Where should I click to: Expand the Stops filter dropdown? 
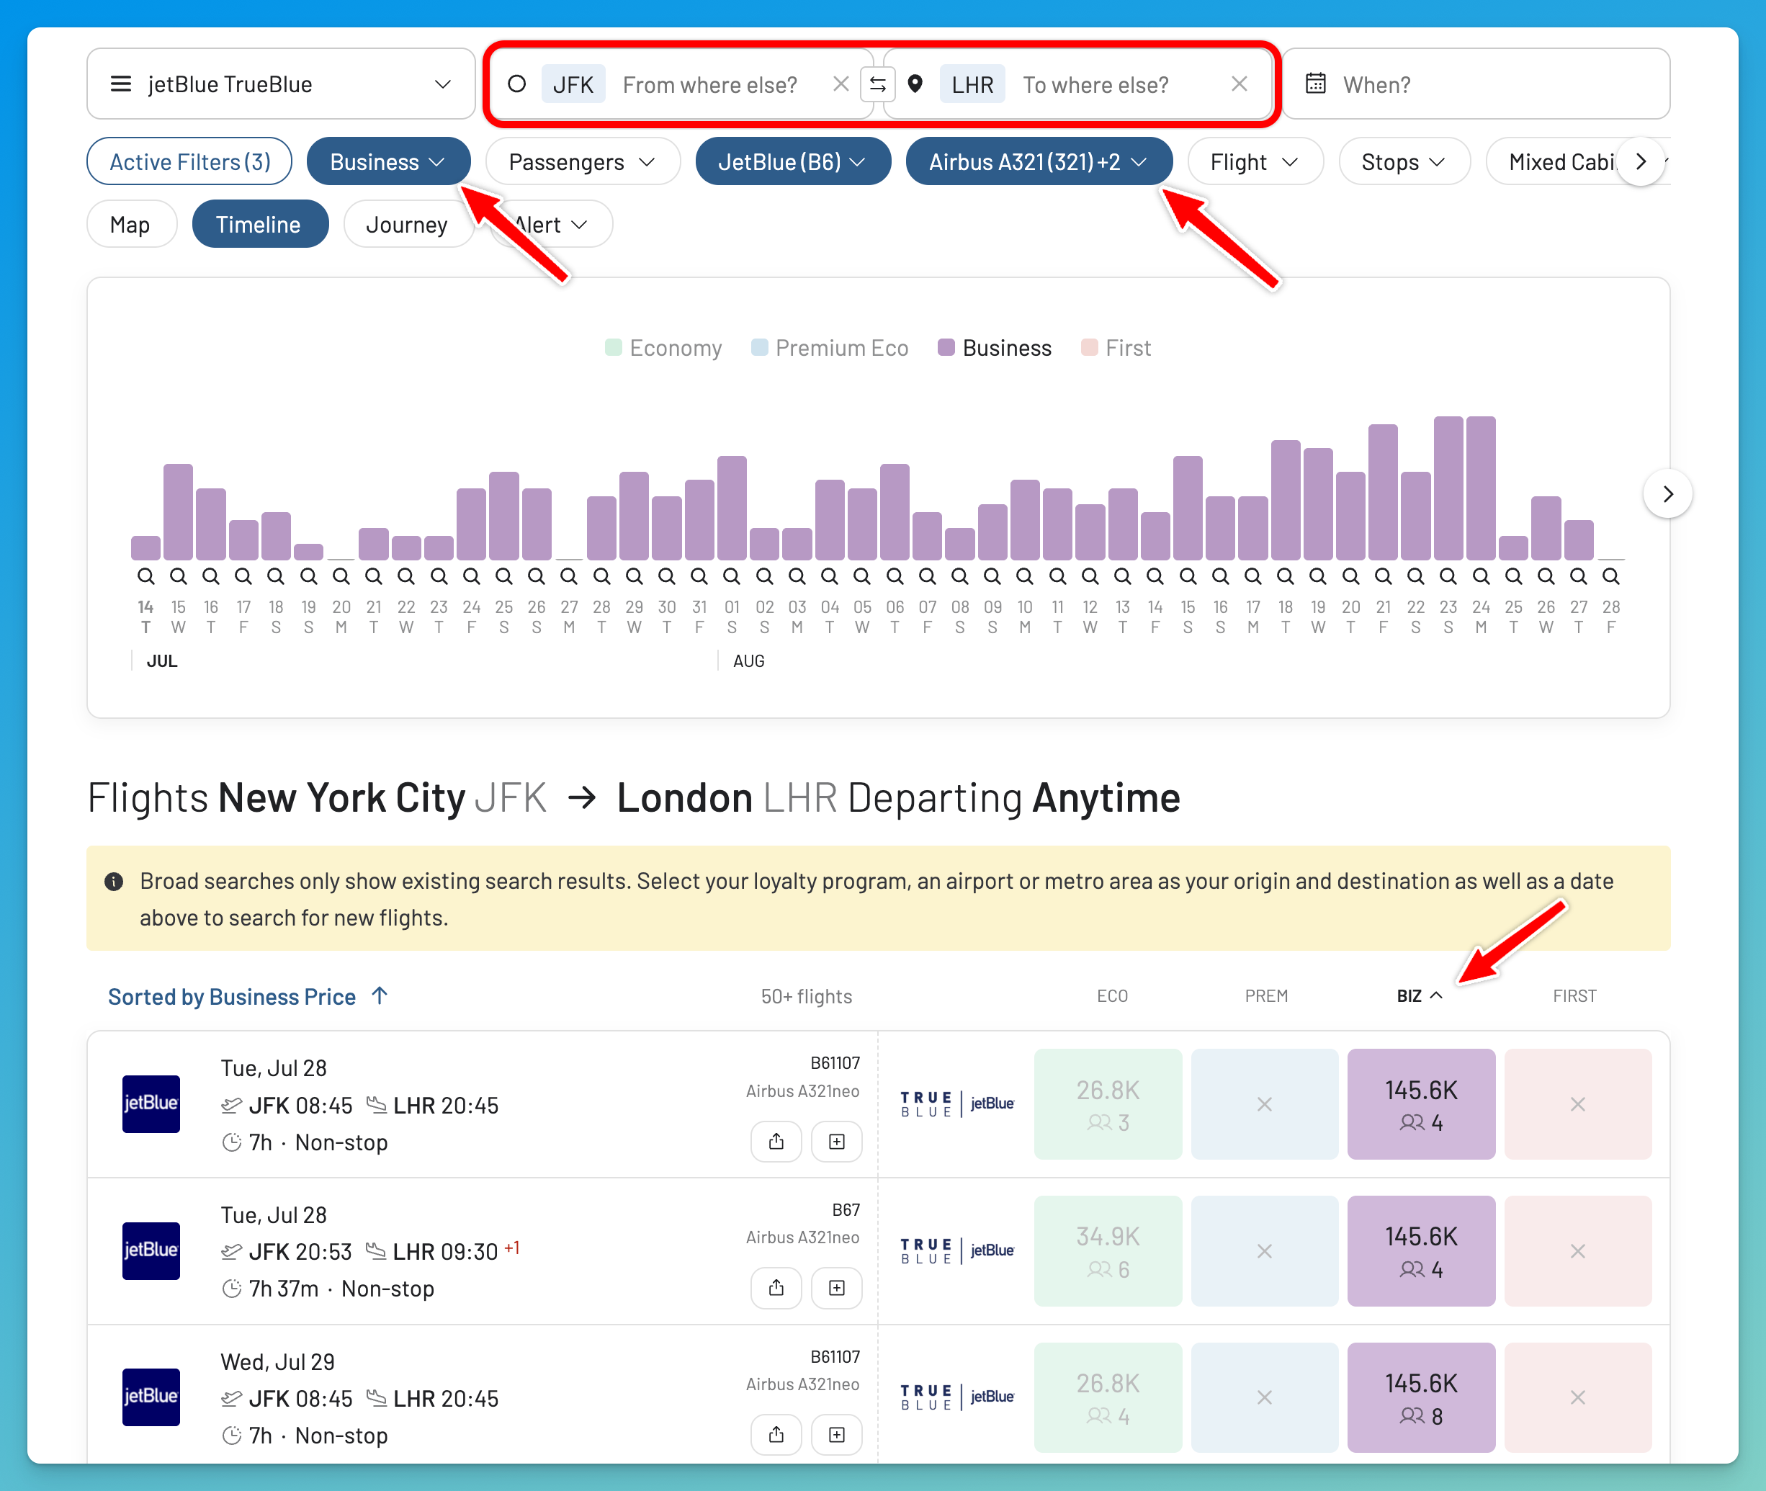pos(1404,161)
